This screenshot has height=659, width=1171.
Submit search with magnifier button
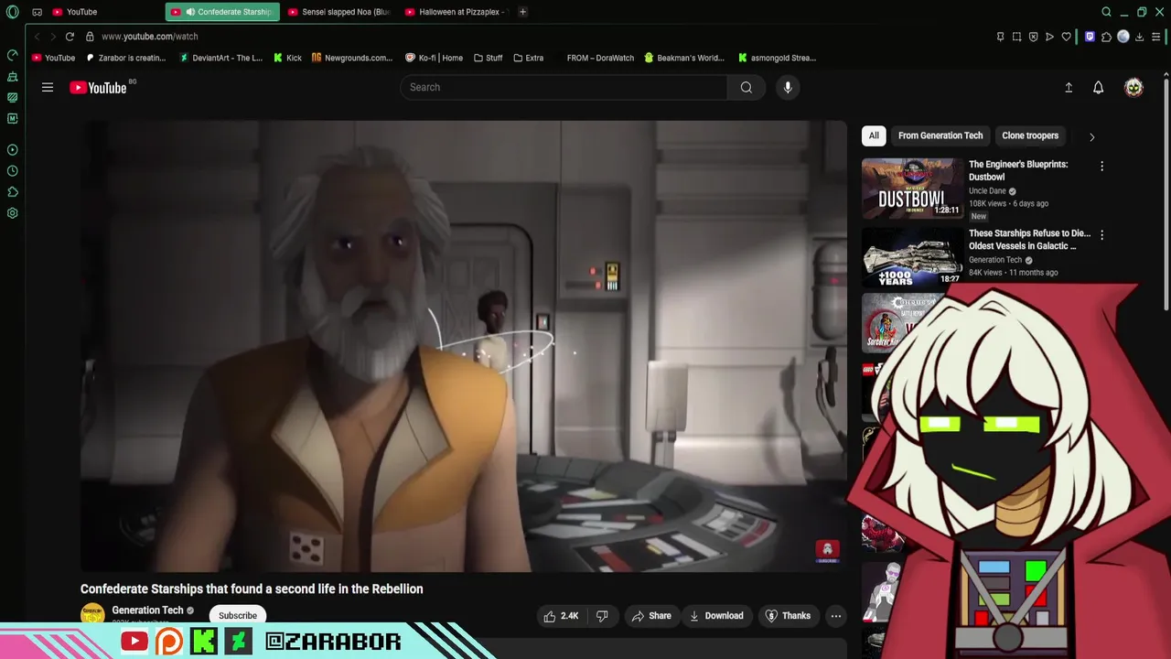tap(747, 87)
